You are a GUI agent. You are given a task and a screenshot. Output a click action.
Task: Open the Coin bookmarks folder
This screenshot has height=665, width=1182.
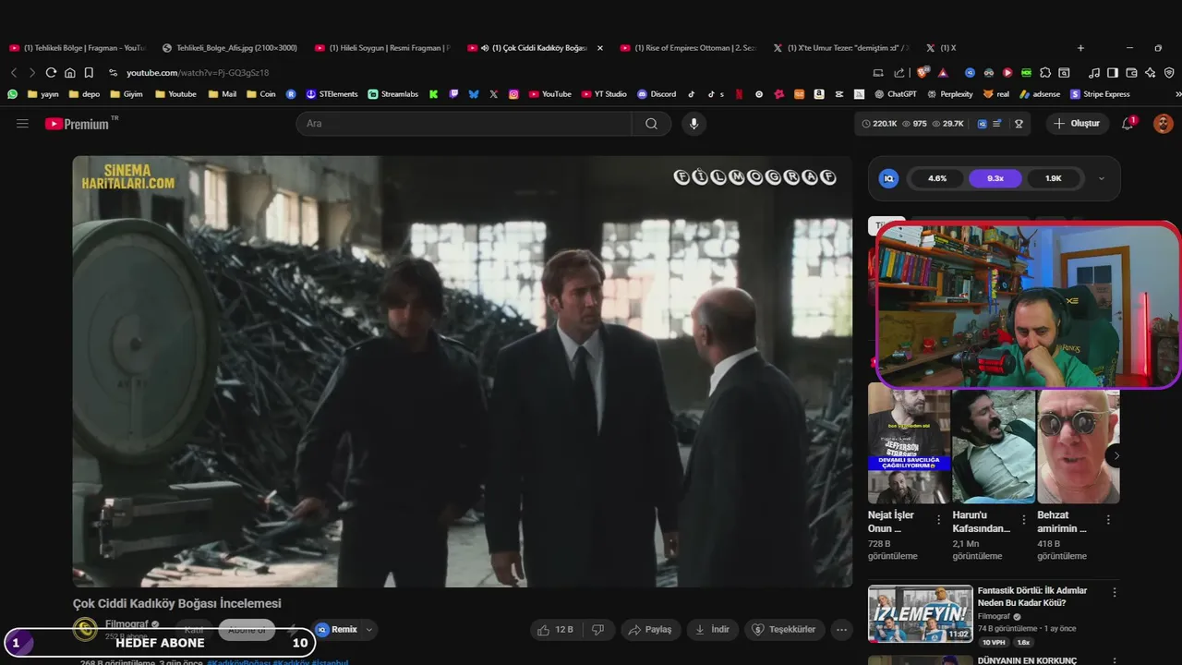tap(260, 94)
